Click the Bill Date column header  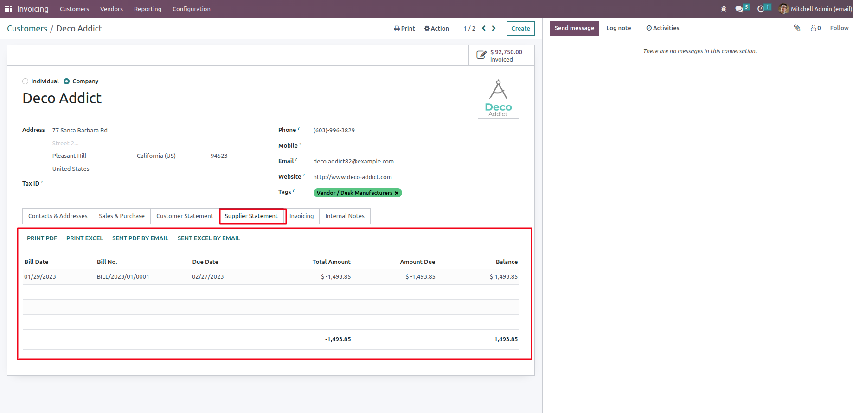coord(36,262)
